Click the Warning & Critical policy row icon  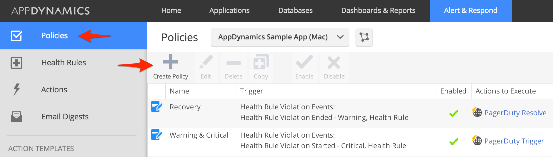click(156, 135)
